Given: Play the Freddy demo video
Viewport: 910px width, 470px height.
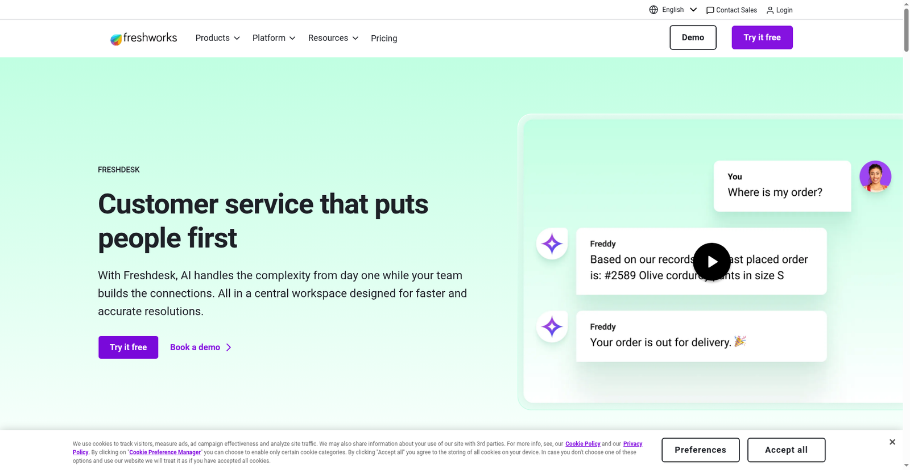Looking at the screenshot, I should 712,262.
